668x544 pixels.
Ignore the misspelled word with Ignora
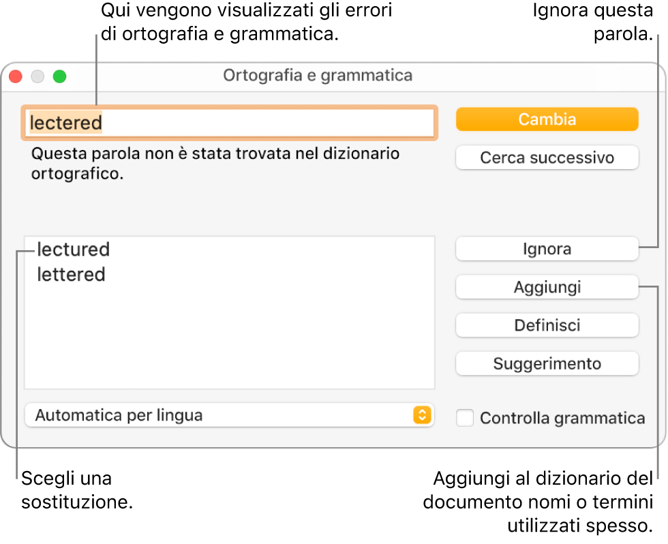point(547,250)
